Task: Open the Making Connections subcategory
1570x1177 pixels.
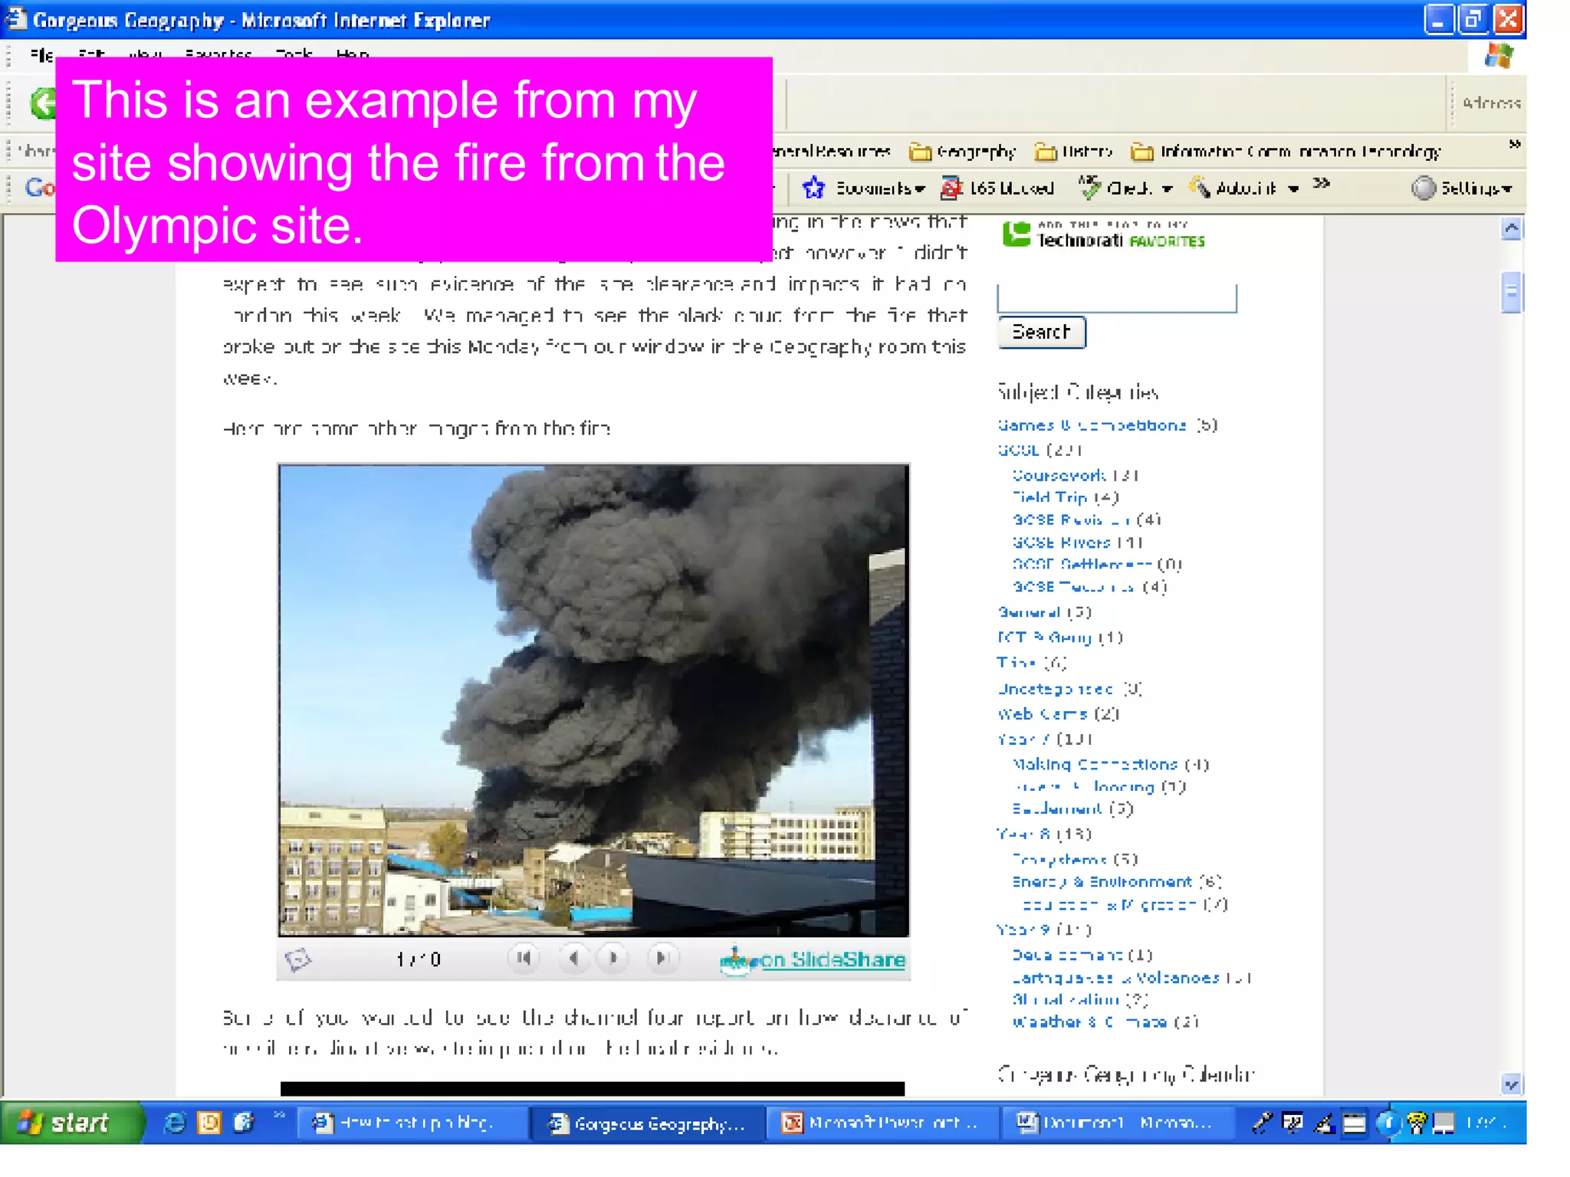Action: pyautogui.click(x=1095, y=765)
